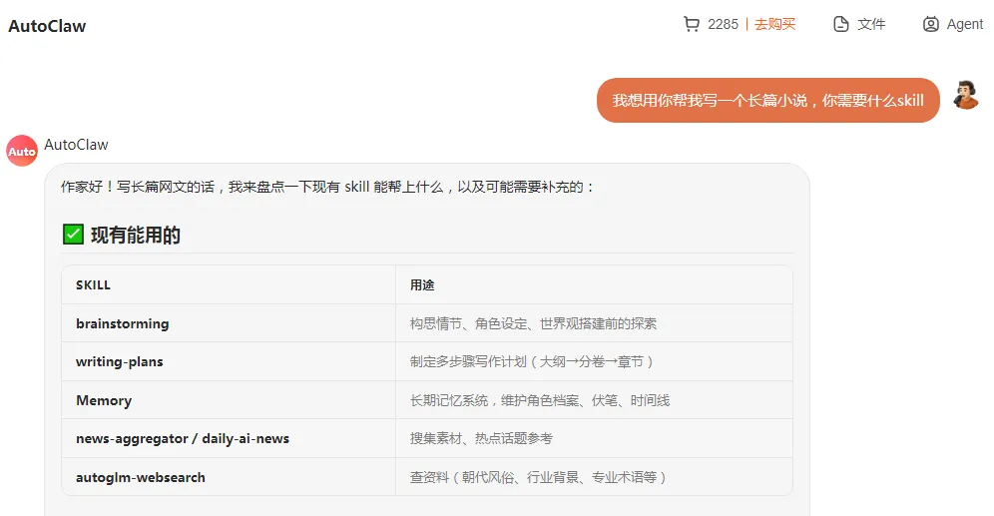Select the brainstorming skill cell
Image resolution: width=994 pixels, height=516 pixels.
click(229, 323)
